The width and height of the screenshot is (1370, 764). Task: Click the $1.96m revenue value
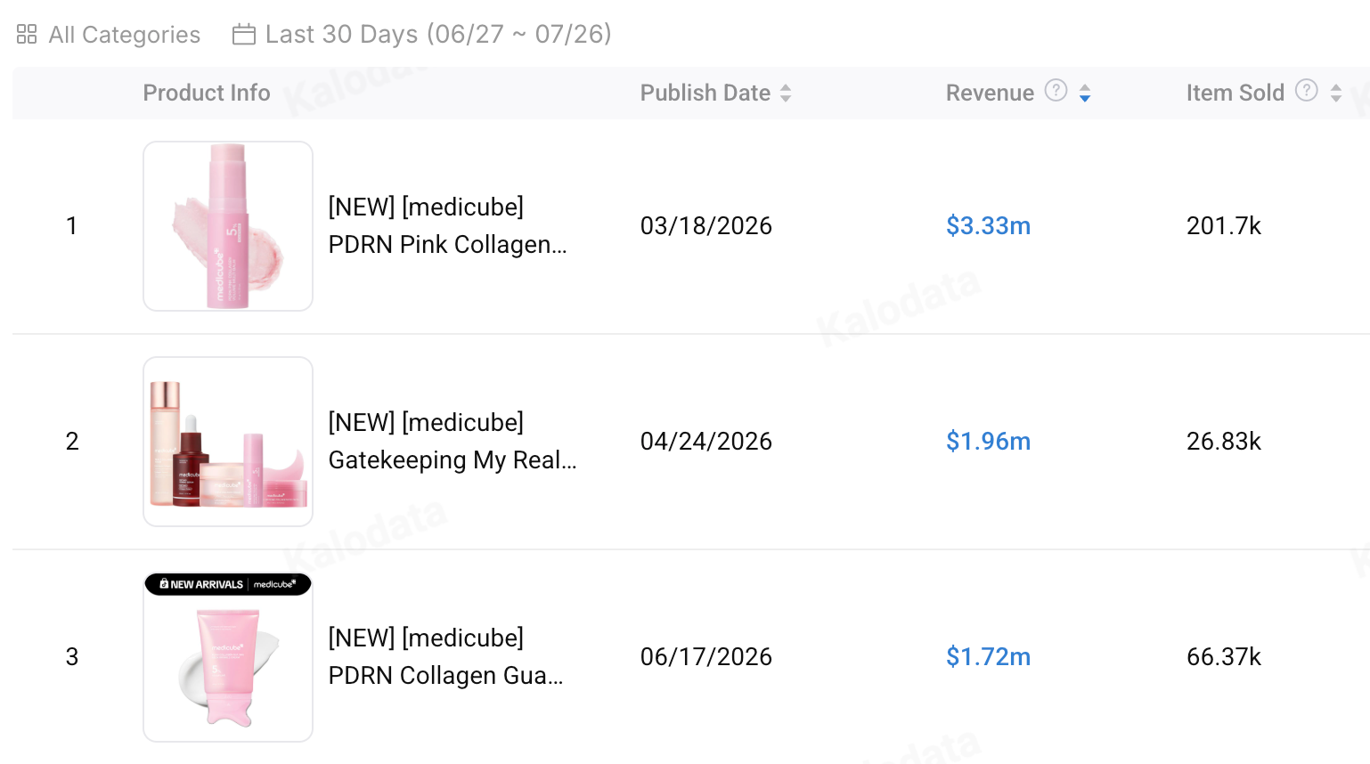coord(988,441)
